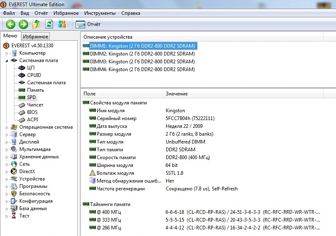Open the Вид menu
The height and width of the screenshot is (236, 336).
click(25, 13)
